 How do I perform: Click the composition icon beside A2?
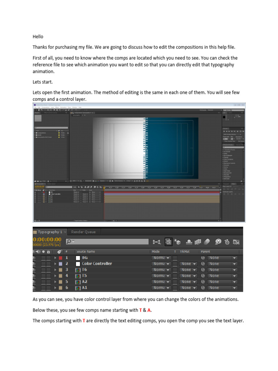click(x=78, y=282)
